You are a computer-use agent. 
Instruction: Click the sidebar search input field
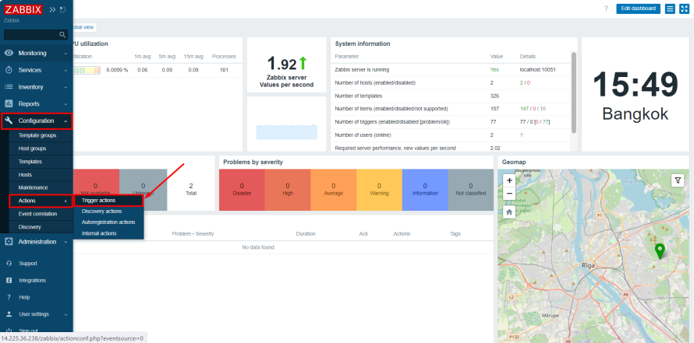[31, 34]
